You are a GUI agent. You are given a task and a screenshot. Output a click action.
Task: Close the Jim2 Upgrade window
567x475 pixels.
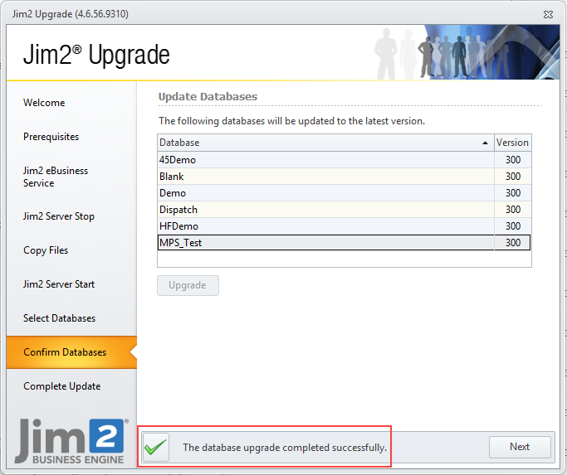coord(548,14)
